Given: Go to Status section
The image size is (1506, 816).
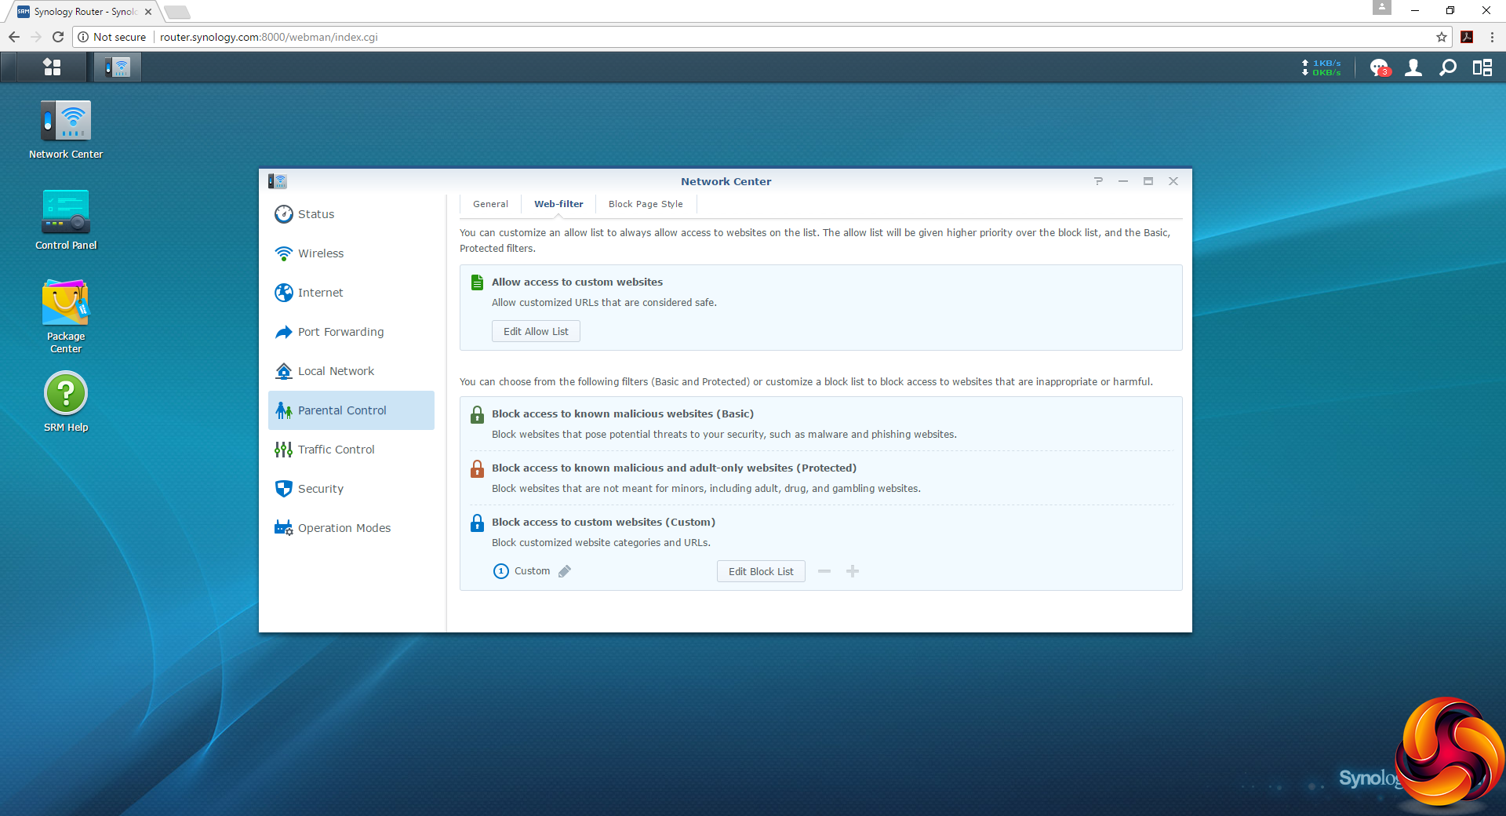Looking at the screenshot, I should [x=351, y=214].
